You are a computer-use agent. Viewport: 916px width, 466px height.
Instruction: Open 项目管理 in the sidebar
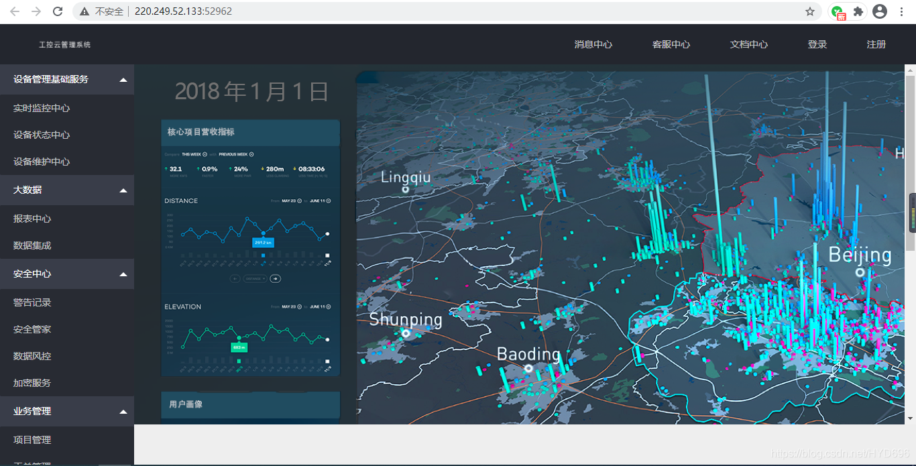(32, 440)
